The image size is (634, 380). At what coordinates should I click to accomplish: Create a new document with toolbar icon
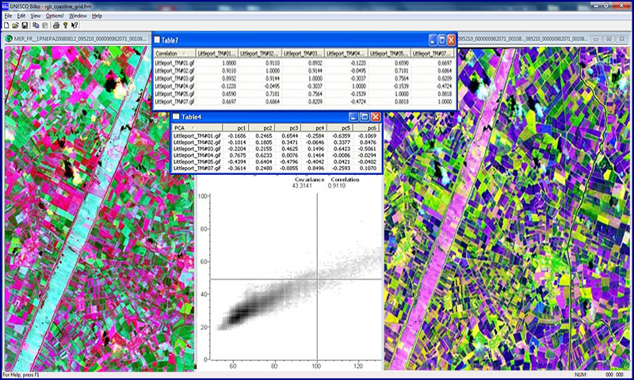pyautogui.click(x=6, y=25)
